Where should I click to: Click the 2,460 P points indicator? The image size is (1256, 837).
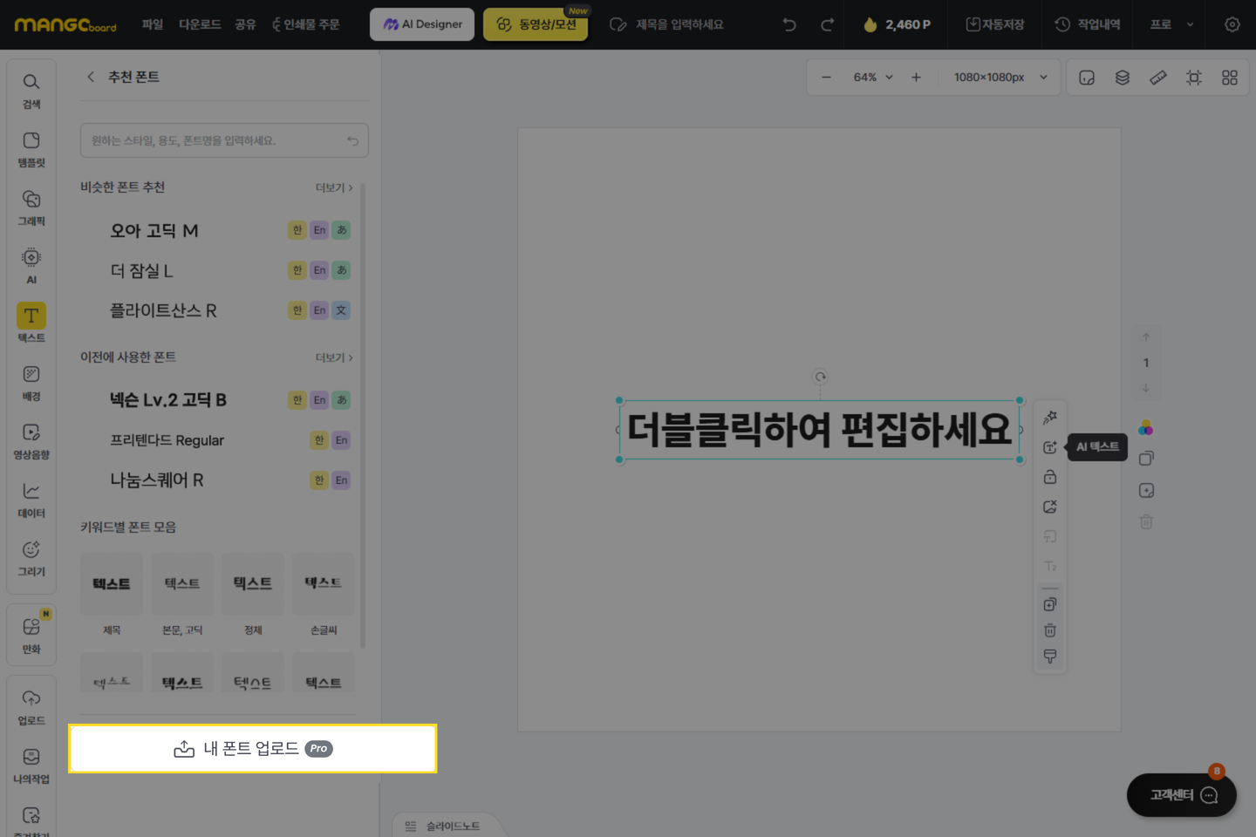897,24
